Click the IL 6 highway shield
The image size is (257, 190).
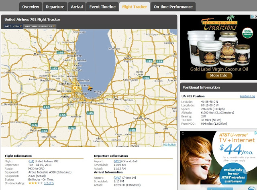click(x=35, y=125)
